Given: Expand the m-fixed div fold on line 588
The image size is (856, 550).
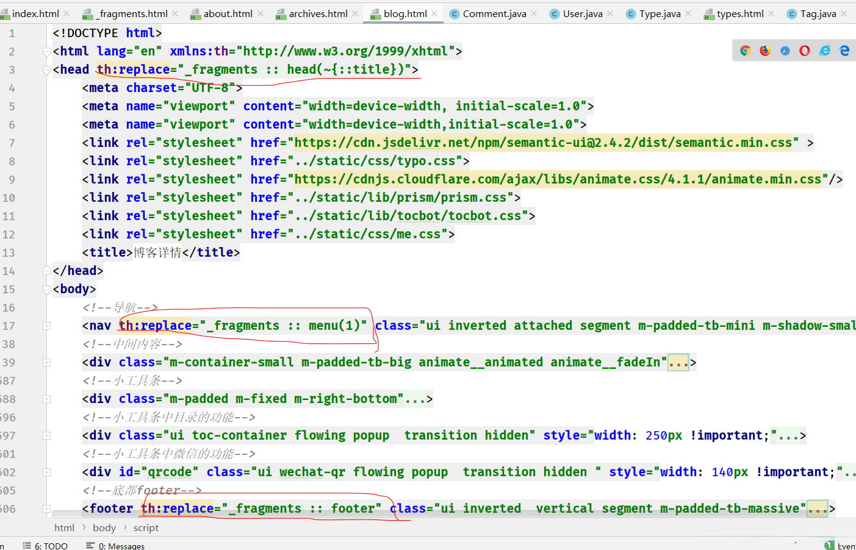Looking at the screenshot, I should [x=46, y=399].
